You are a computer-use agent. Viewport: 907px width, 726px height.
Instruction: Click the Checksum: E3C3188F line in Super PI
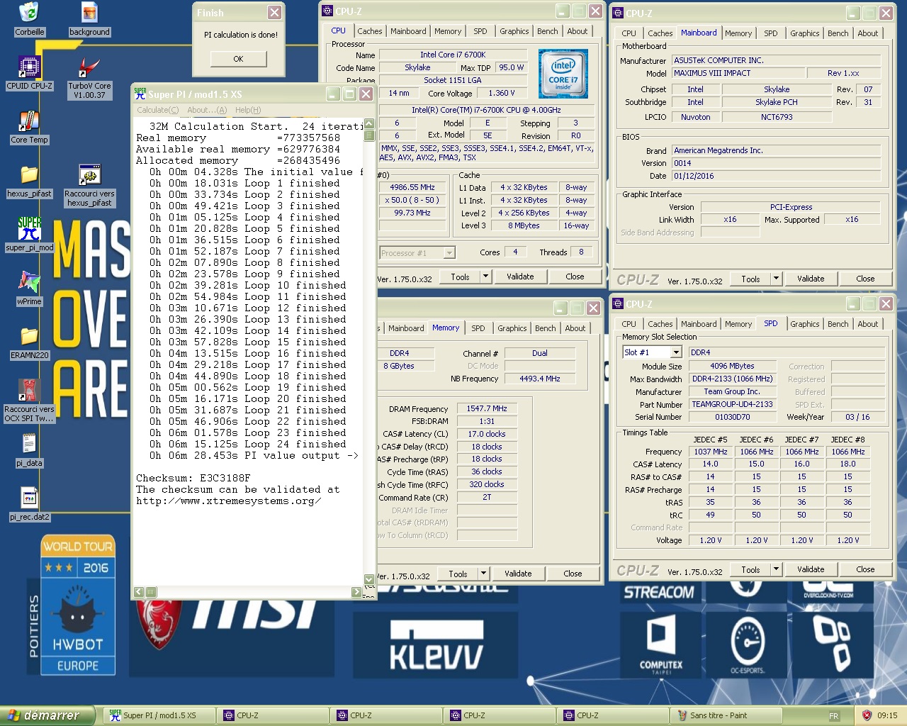pos(193,478)
